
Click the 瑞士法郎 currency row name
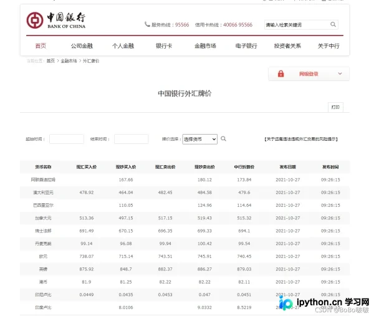click(43, 231)
